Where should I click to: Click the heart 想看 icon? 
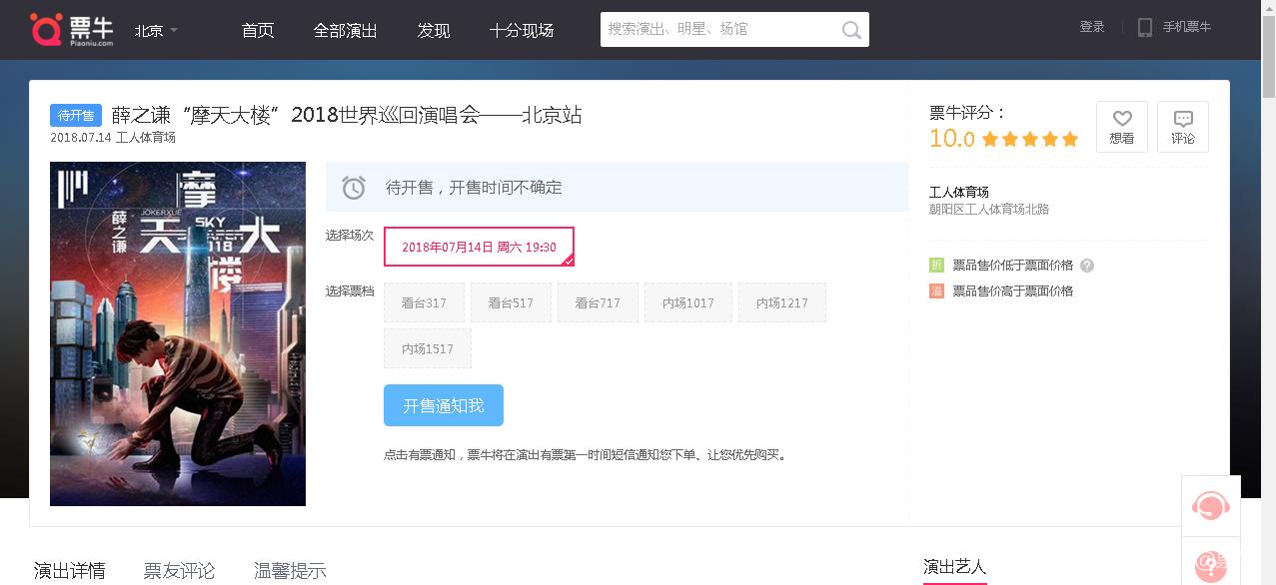point(1121,119)
